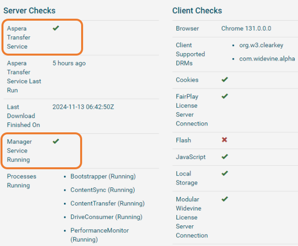Click the Chrome 131.0.0.0 browser value
This screenshot has width=298, height=246.
pos(246,29)
